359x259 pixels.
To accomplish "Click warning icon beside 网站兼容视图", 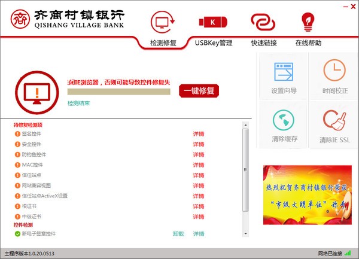I will tap(17, 185).
